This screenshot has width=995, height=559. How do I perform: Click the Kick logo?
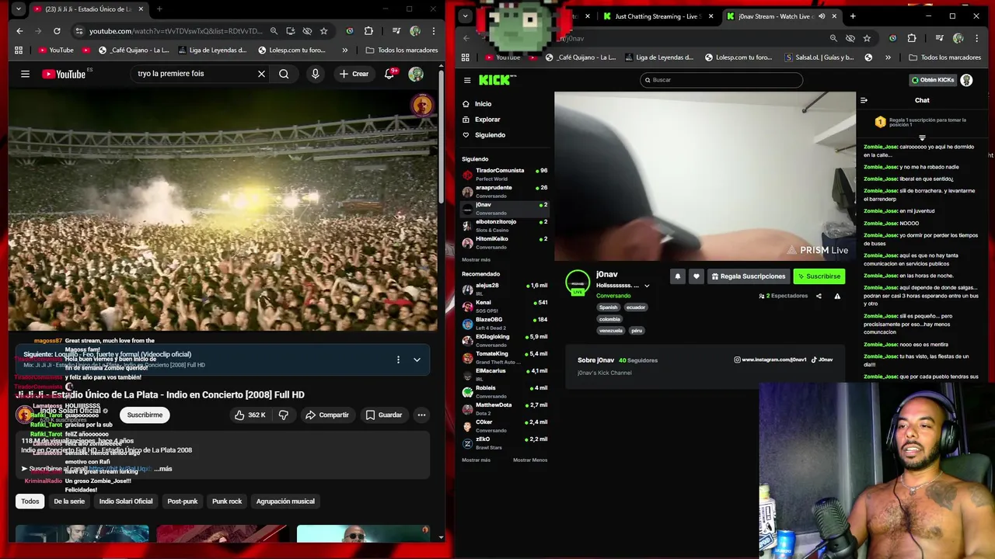(497, 79)
